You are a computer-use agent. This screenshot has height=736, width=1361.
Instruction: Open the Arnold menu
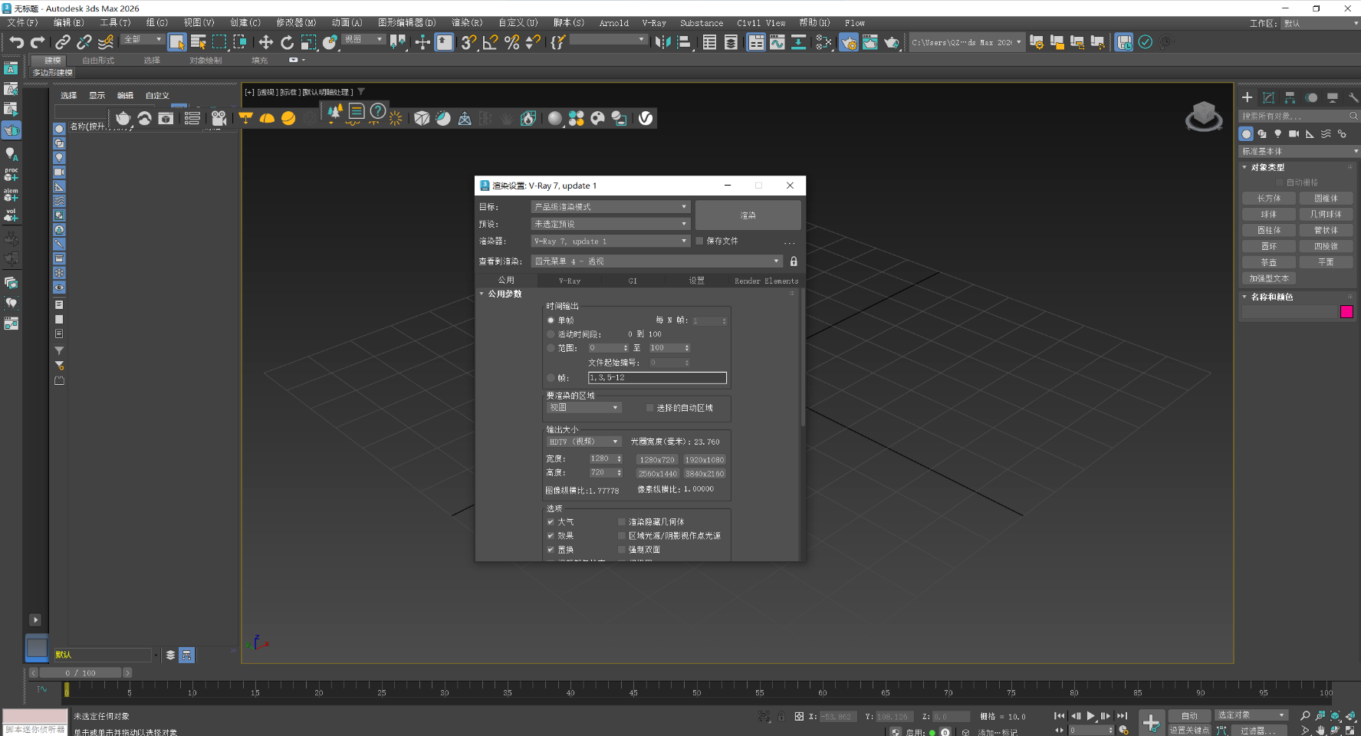tap(613, 23)
